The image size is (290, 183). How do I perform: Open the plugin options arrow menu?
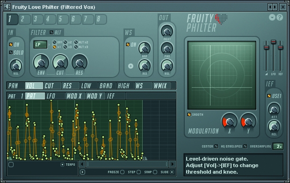coord(272,17)
